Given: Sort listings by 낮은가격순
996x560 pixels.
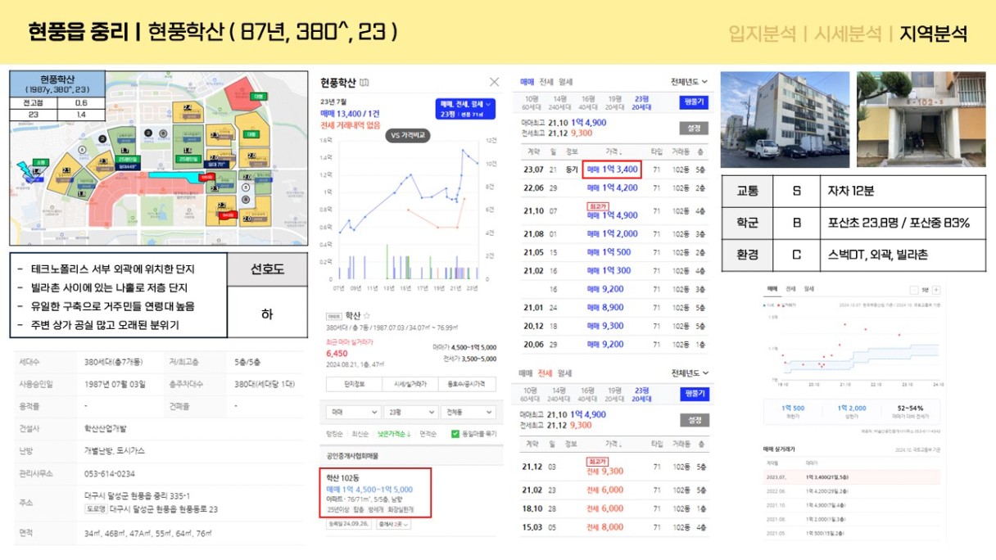Looking at the screenshot, I should coord(394,434).
